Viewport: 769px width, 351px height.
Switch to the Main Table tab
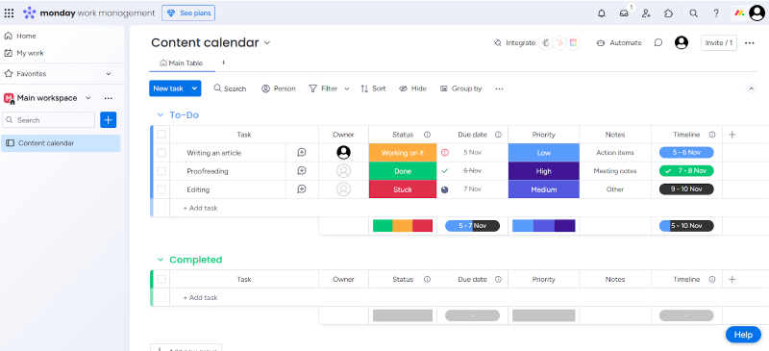pos(182,63)
